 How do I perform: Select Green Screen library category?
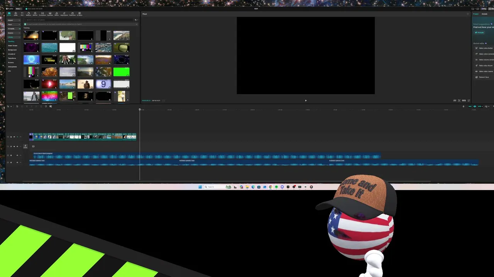click(x=13, y=46)
